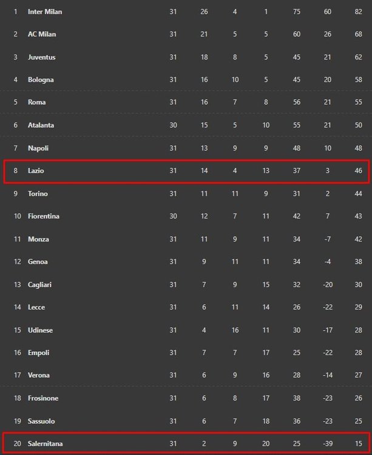Open the Udinese team link
Image resolution: width=372 pixels, height=455 pixels.
[40, 330]
